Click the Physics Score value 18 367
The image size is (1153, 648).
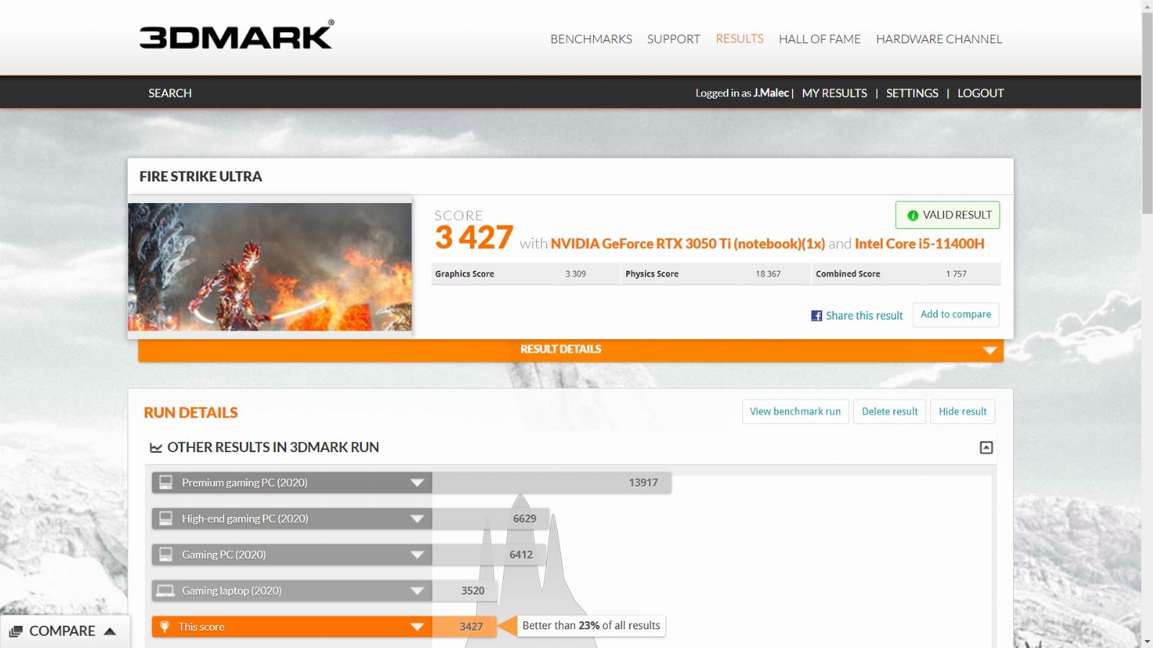click(768, 274)
